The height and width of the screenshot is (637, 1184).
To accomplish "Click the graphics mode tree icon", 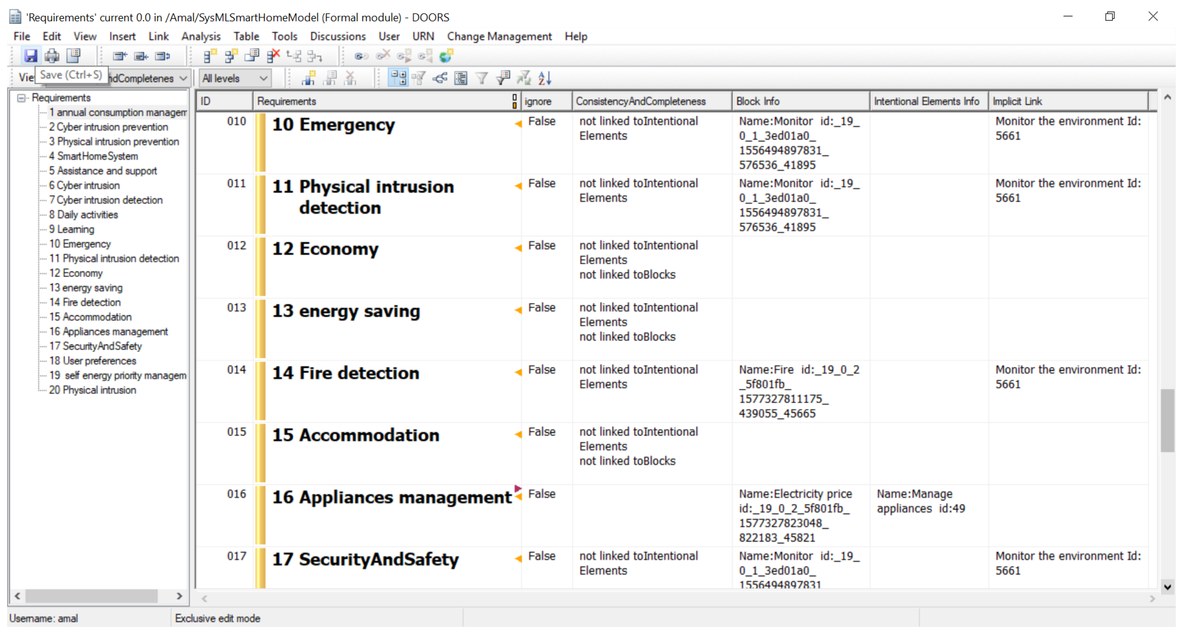I will (x=440, y=78).
